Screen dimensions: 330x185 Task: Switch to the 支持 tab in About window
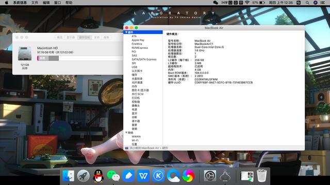tap(96, 38)
